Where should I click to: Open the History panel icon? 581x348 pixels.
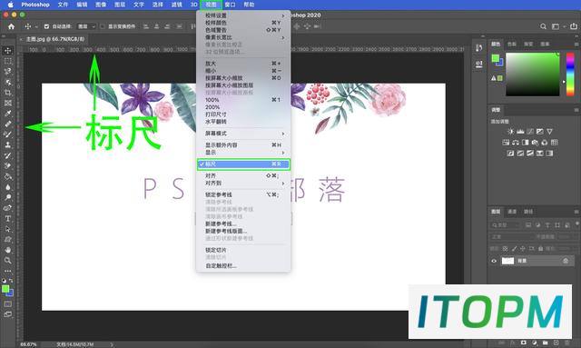[478, 48]
